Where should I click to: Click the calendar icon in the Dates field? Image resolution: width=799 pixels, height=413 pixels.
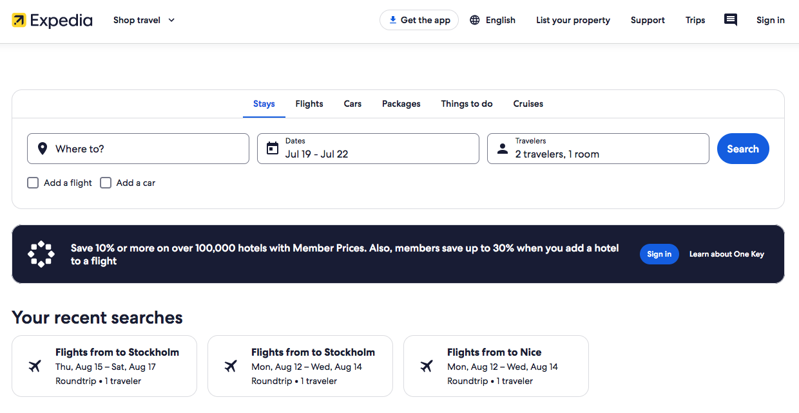click(273, 149)
